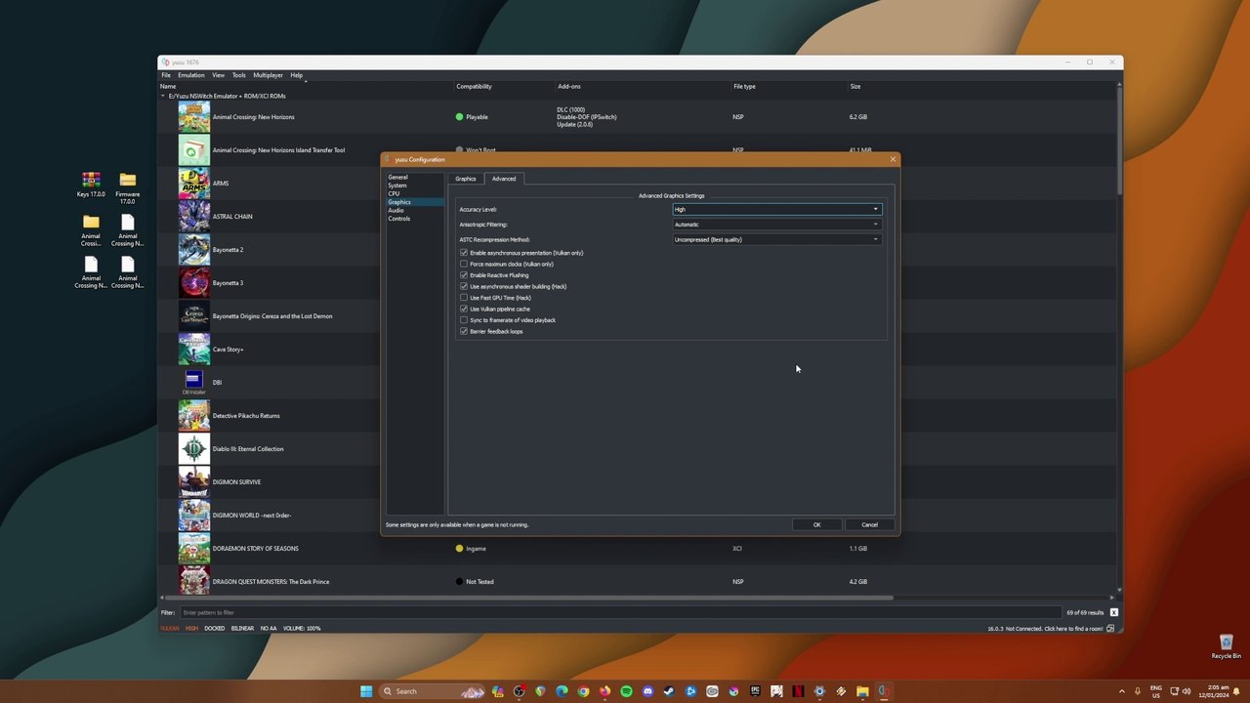Viewport: 1250px width, 703px height.
Task: Select the Diablo III: Eternal Collection icon
Action: point(193,449)
